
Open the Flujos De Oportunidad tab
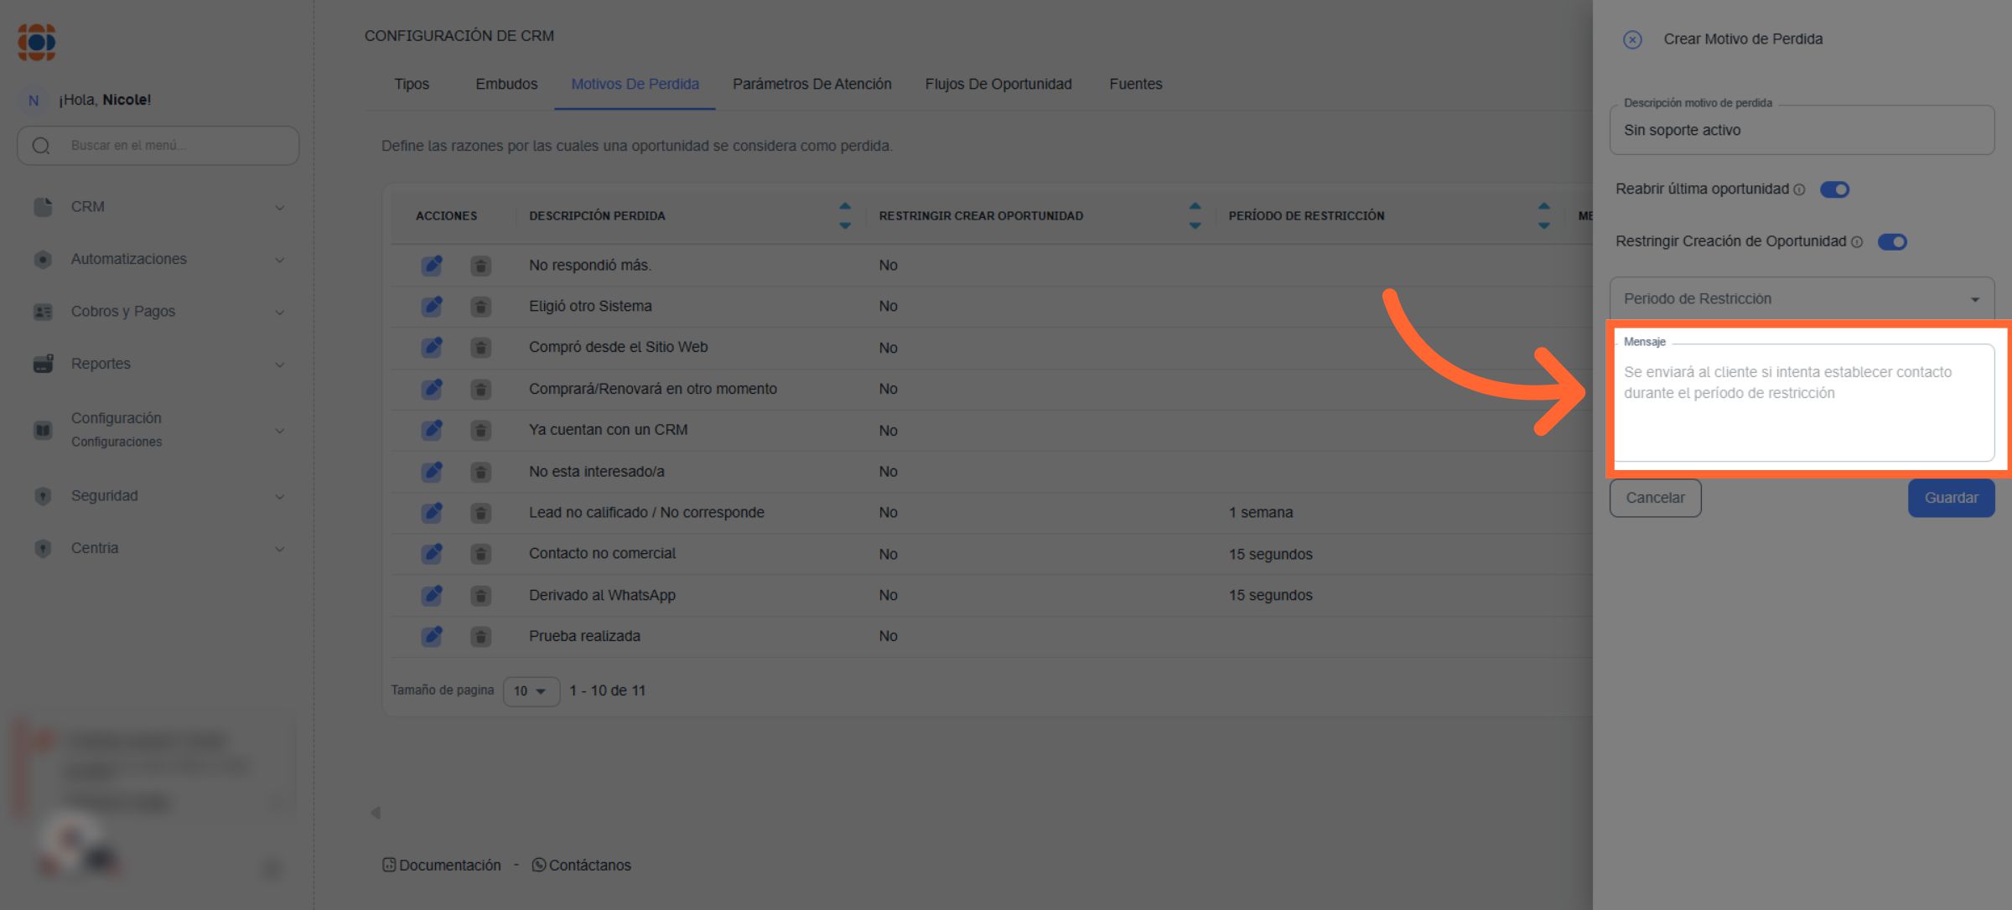[x=998, y=84]
